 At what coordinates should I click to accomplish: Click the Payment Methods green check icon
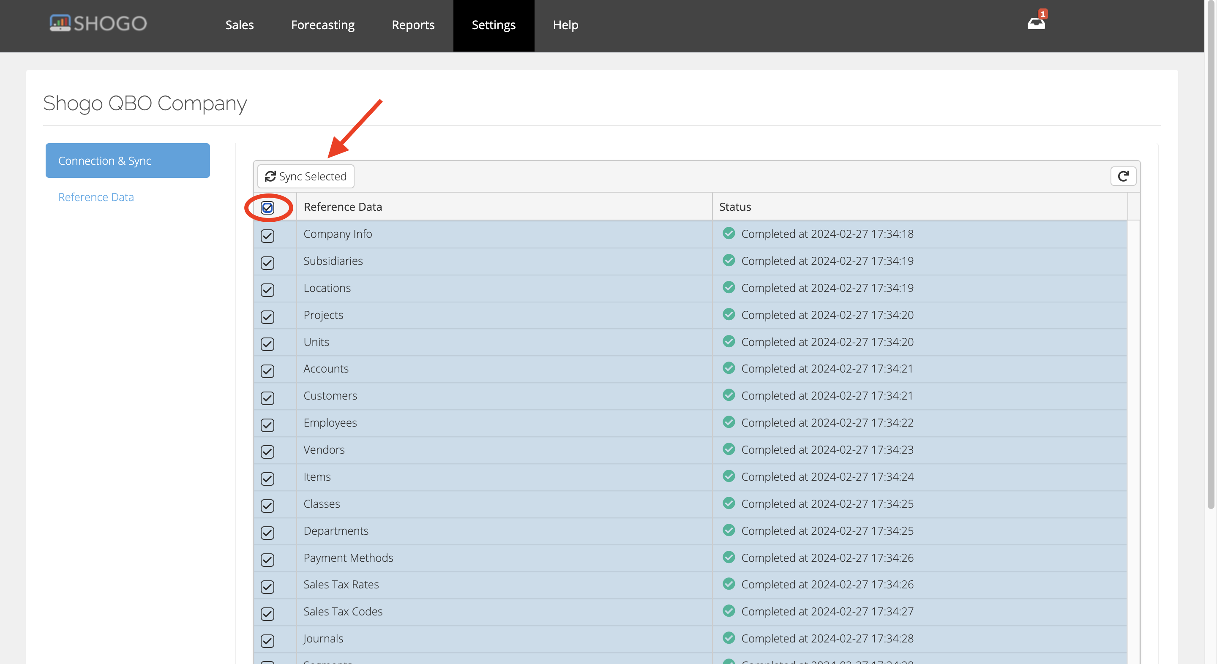(729, 556)
